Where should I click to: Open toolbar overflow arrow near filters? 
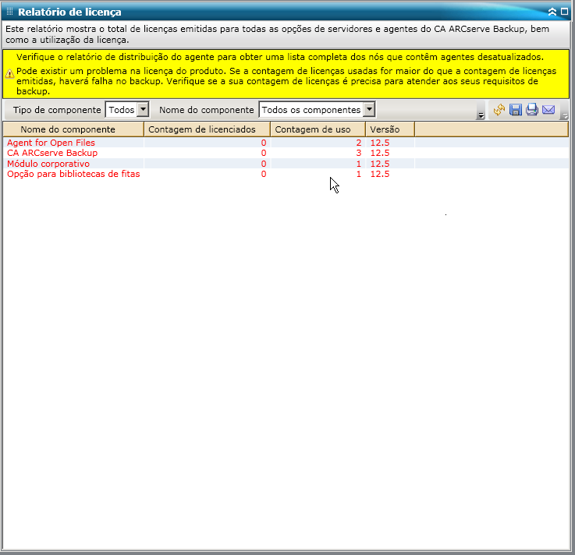(481, 116)
